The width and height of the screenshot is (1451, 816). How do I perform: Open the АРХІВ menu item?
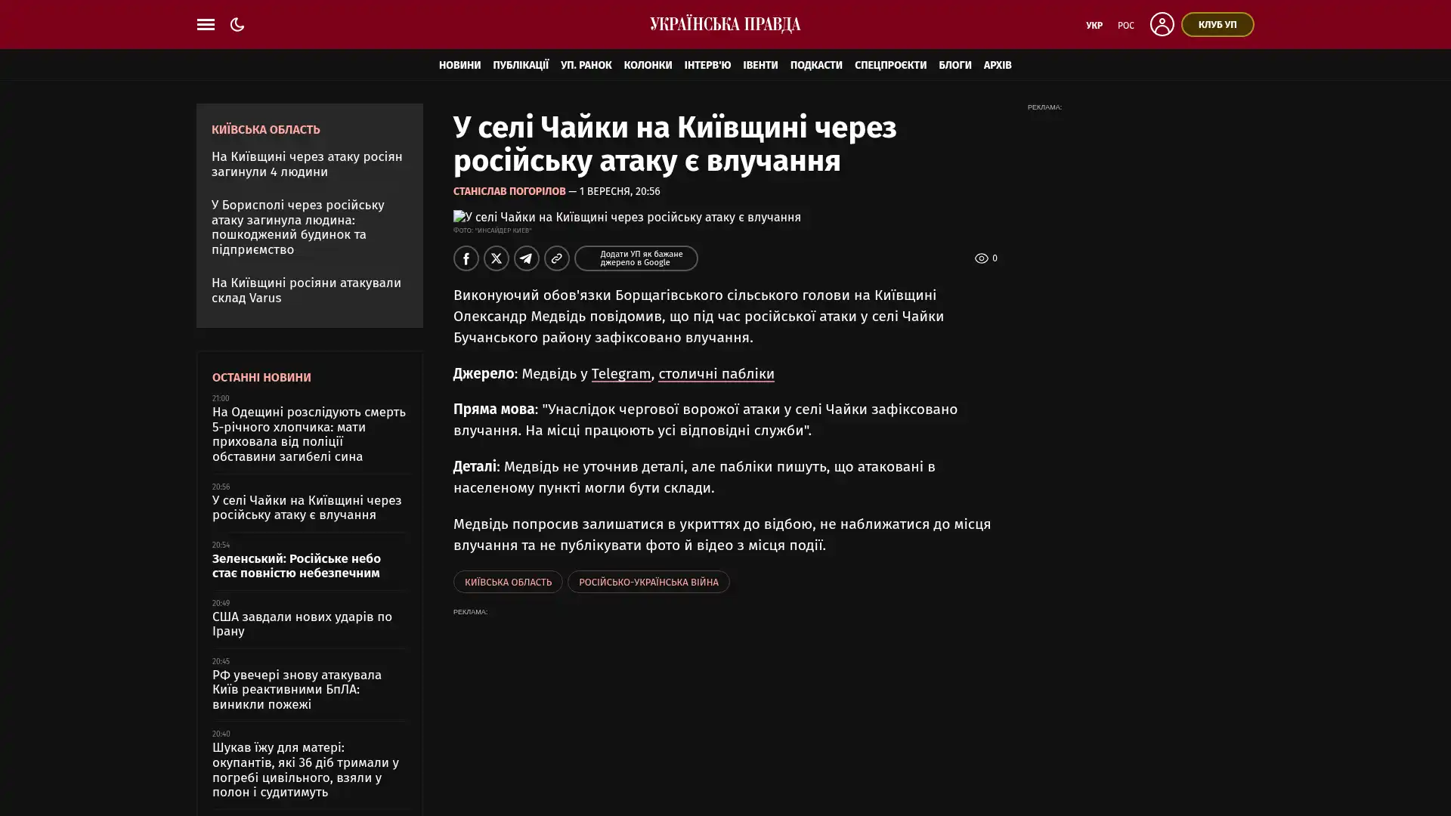(x=997, y=65)
